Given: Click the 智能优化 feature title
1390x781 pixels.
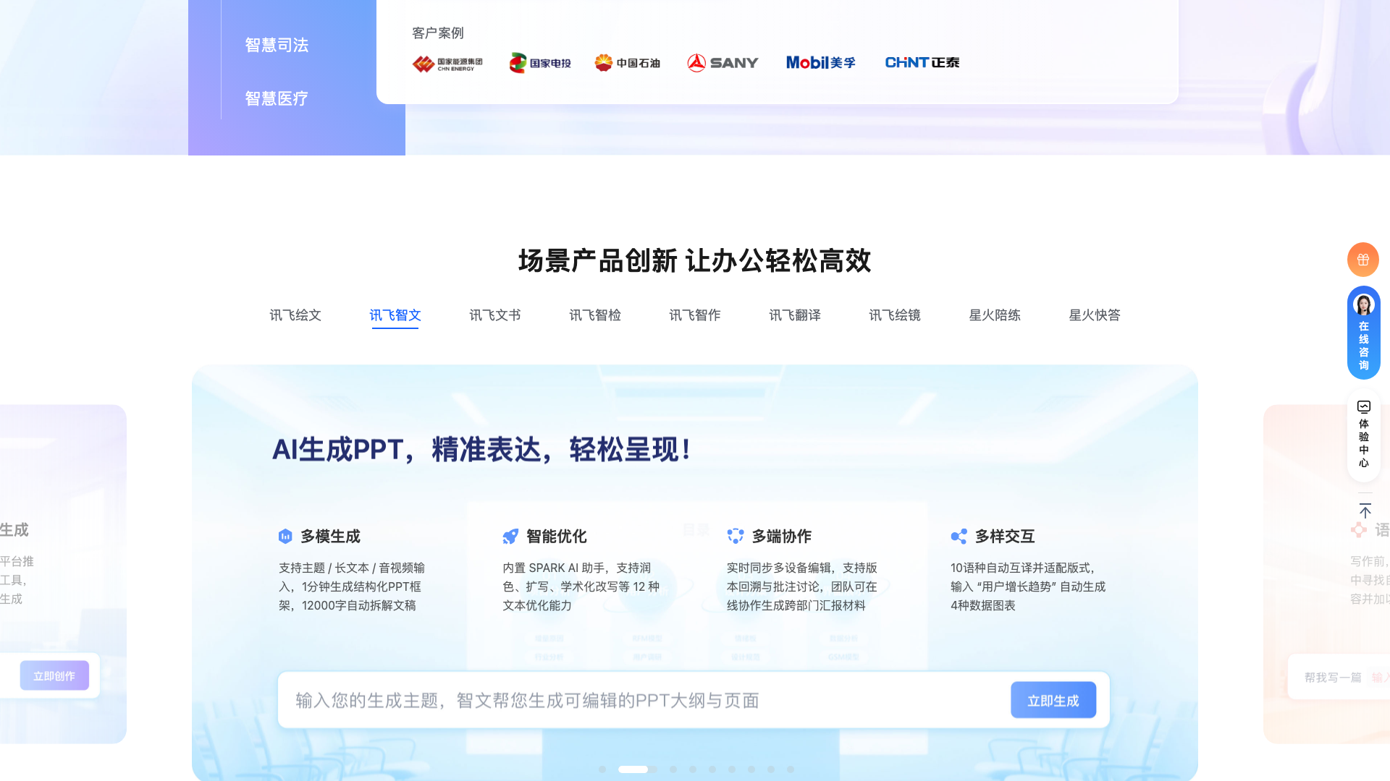Looking at the screenshot, I should 556,537.
